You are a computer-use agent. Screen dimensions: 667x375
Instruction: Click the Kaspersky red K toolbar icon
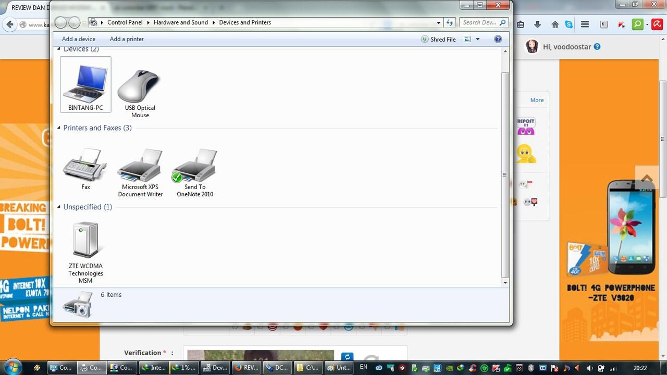point(621,24)
